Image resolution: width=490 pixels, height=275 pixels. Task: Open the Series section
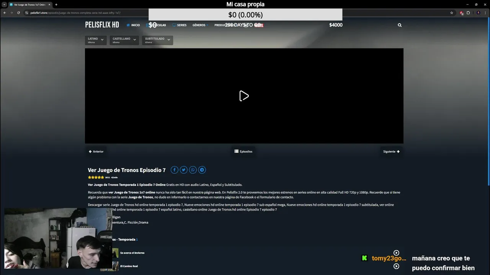179,25
